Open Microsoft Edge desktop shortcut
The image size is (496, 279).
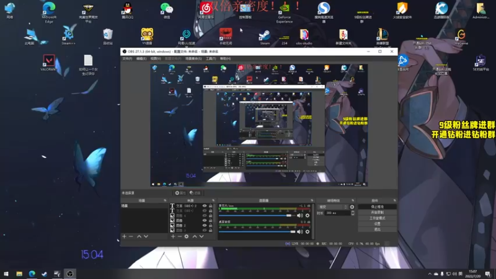[x=49, y=12]
